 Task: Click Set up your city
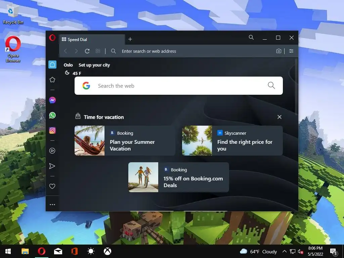click(x=94, y=65)
